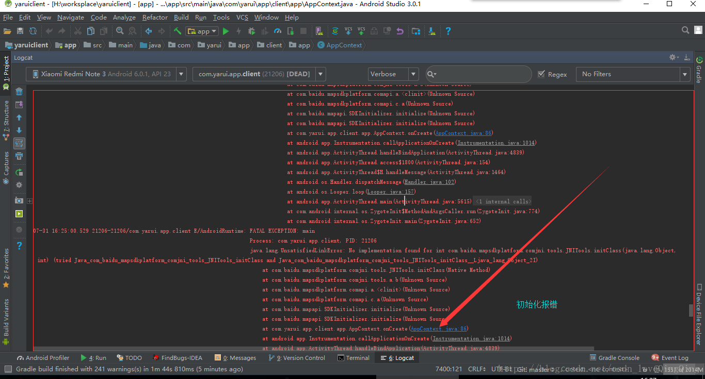This screenshot has width=705, height=379.
Task: Open the Analyze menu
Action: [x=124, y=17]
